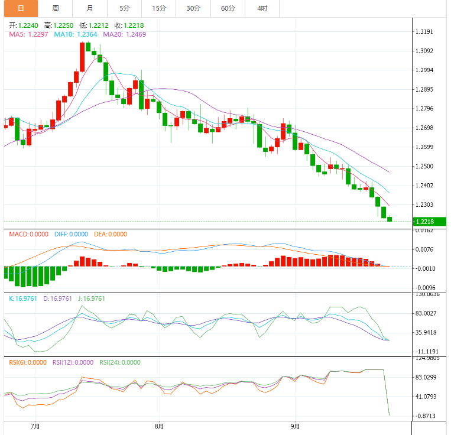Click the MA10 indicator label
451x435 pixels.
pos(76,35)
